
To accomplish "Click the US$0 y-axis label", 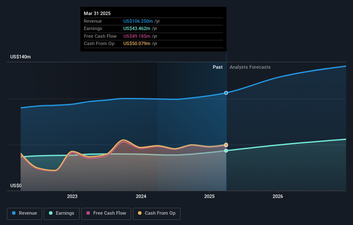I will click(16, 185).
